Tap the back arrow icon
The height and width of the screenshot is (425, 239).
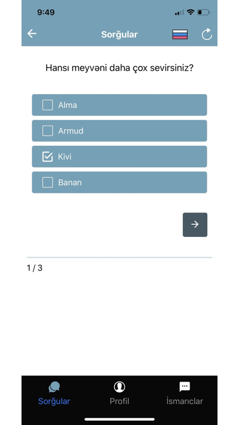tap(32, 34)
